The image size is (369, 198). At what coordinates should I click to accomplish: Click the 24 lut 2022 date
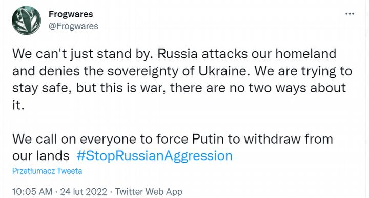tap(84, 192)
